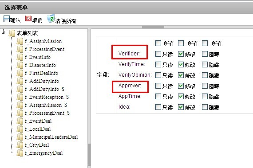Click the dark horizontal splitter handle
Image resolution: width=253 pixels, height=168 pixels.
(153, 27)
